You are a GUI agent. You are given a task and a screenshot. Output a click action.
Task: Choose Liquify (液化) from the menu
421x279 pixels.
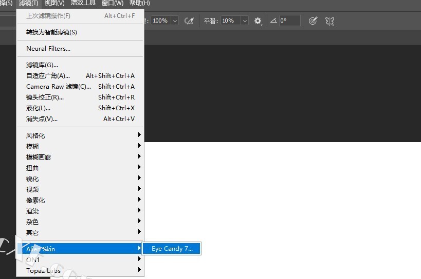[39, 108]
